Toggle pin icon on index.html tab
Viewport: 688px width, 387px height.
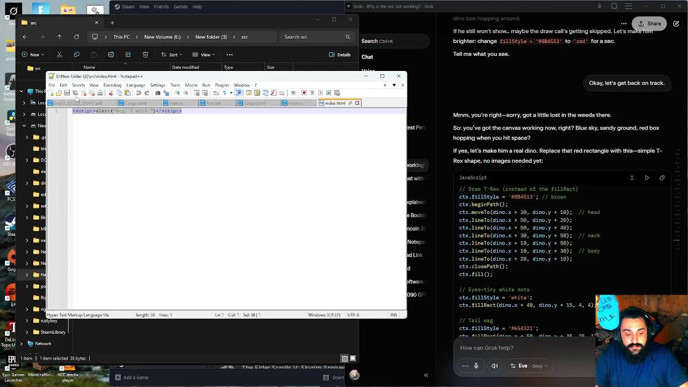coord(350,103)
